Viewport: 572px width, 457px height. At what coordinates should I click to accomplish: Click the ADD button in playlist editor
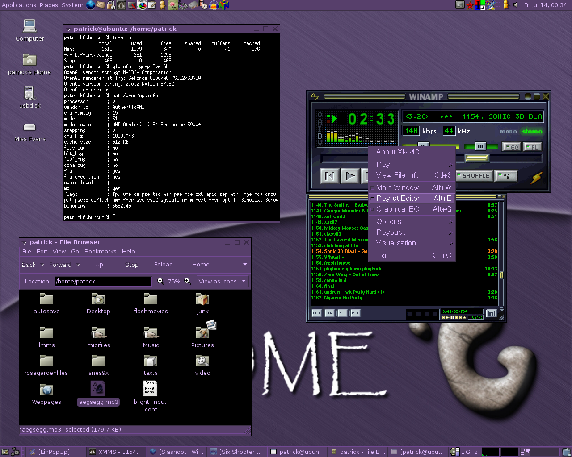click(x=316, y=313)
